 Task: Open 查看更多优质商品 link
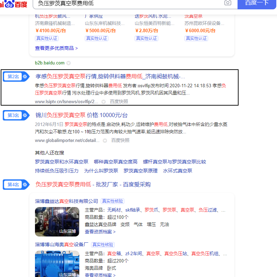56,48
